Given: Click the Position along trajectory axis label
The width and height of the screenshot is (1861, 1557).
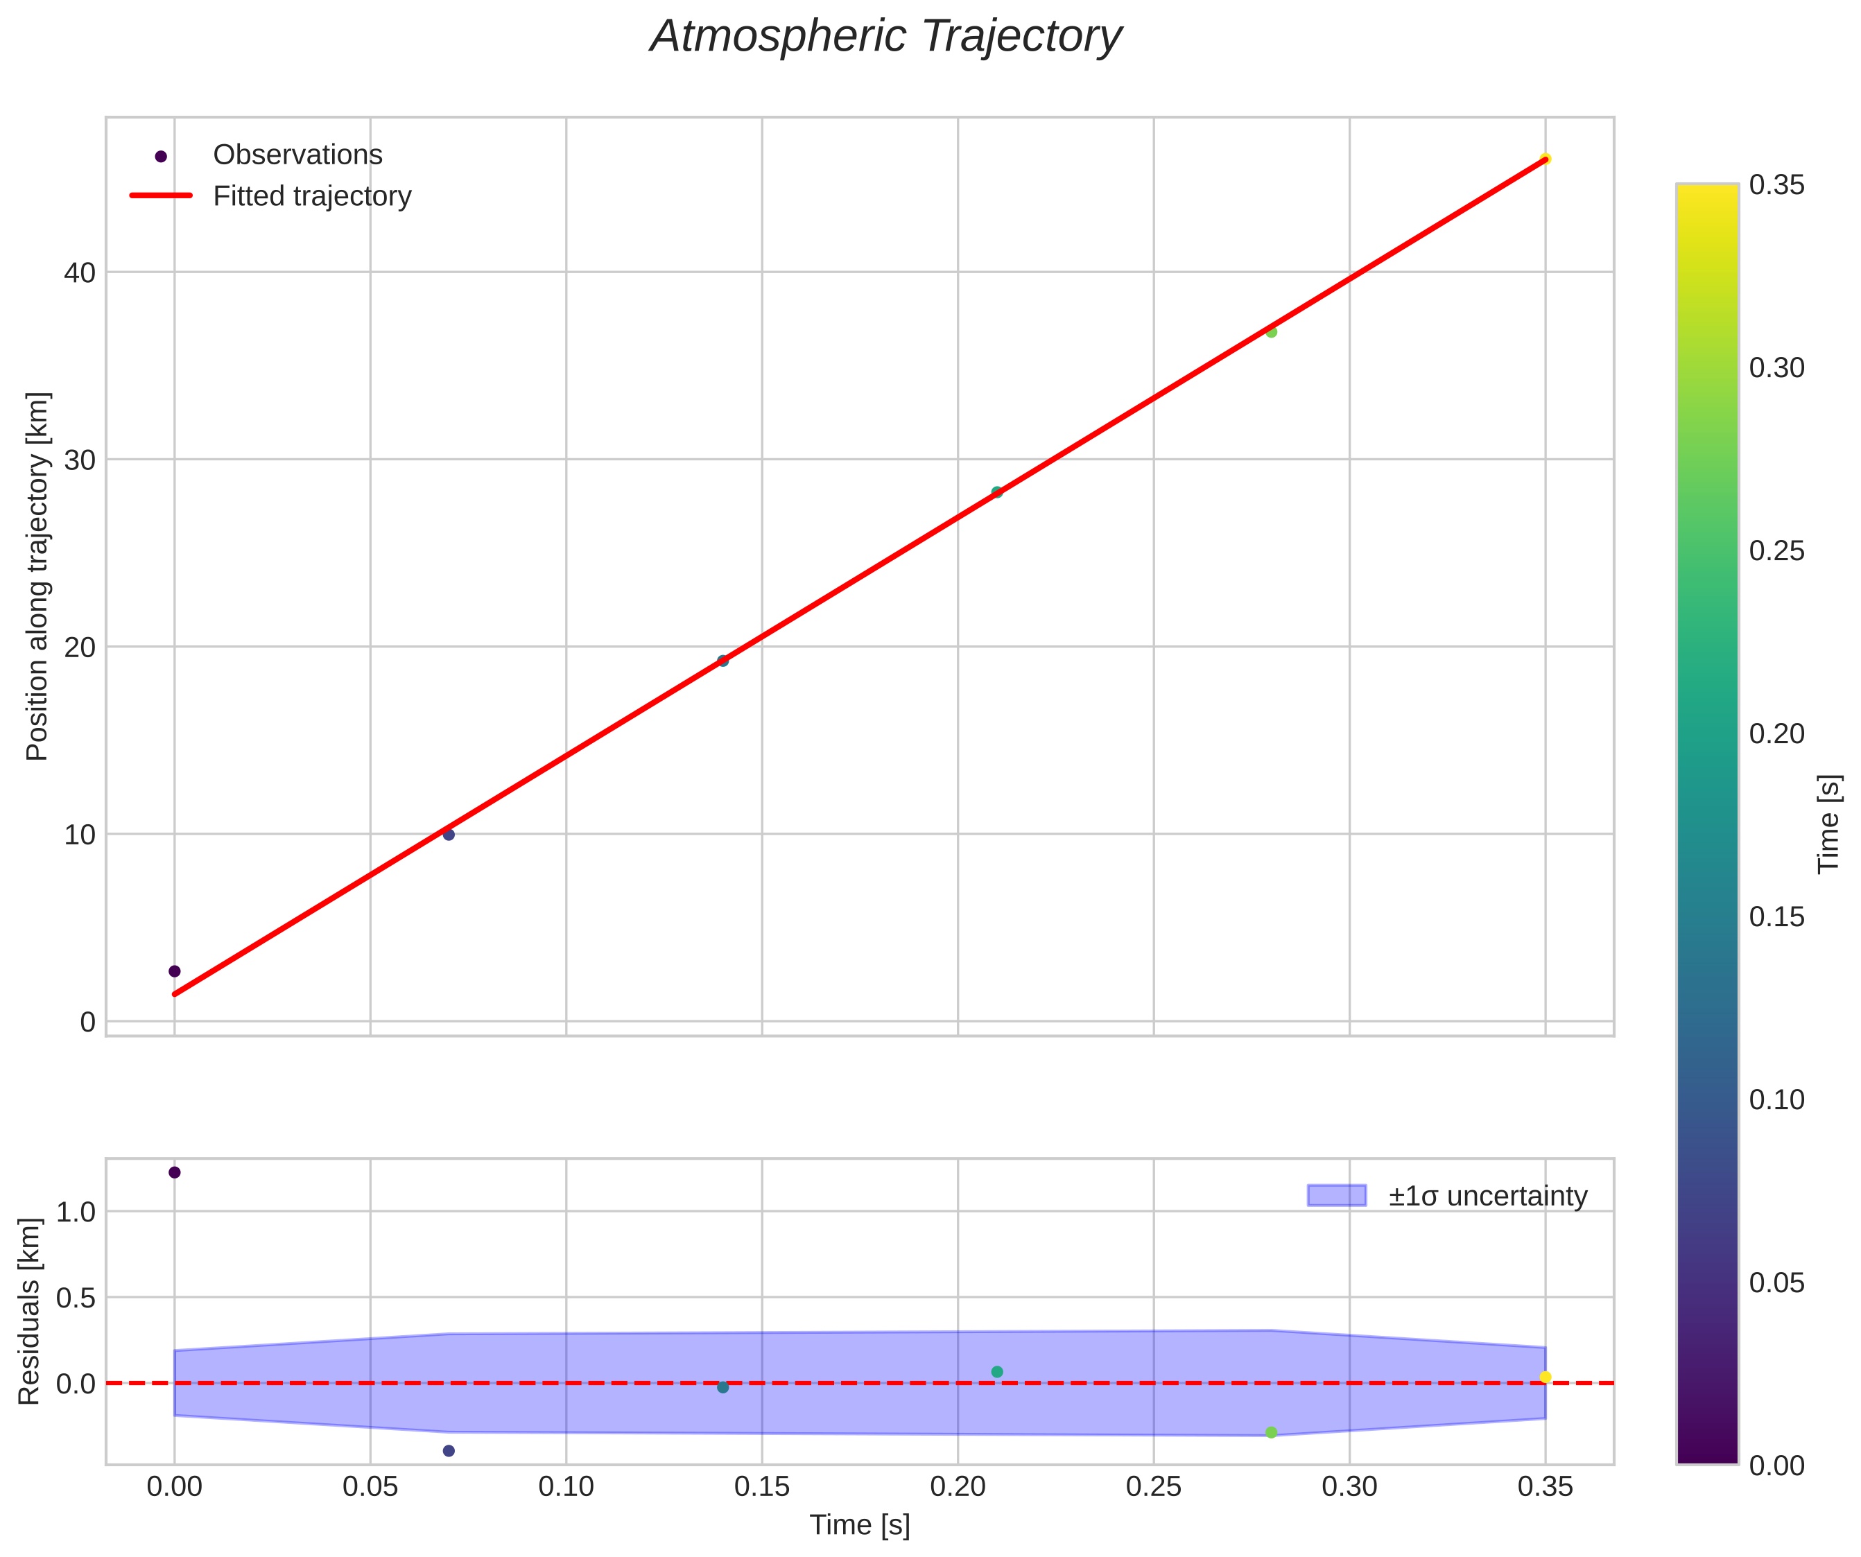Looking at the screenshot, I should pos(37,576).
